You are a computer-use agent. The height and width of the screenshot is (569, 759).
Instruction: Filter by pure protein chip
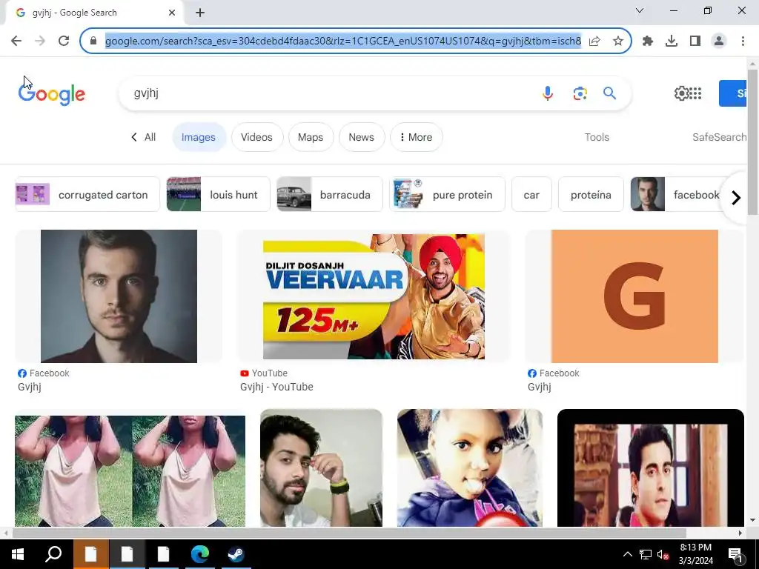(x=447, y=195)
